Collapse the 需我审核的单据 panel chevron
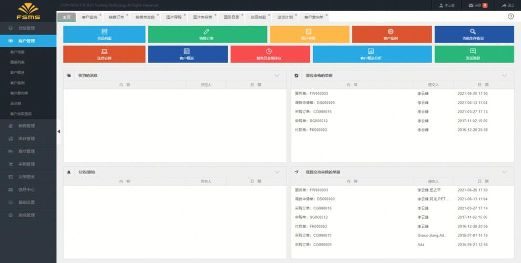Image resolution: width=521 pixels, height=263 pixels. click(504, 75)
